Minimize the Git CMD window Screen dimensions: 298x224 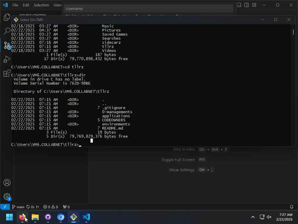(x=262, y=20)
